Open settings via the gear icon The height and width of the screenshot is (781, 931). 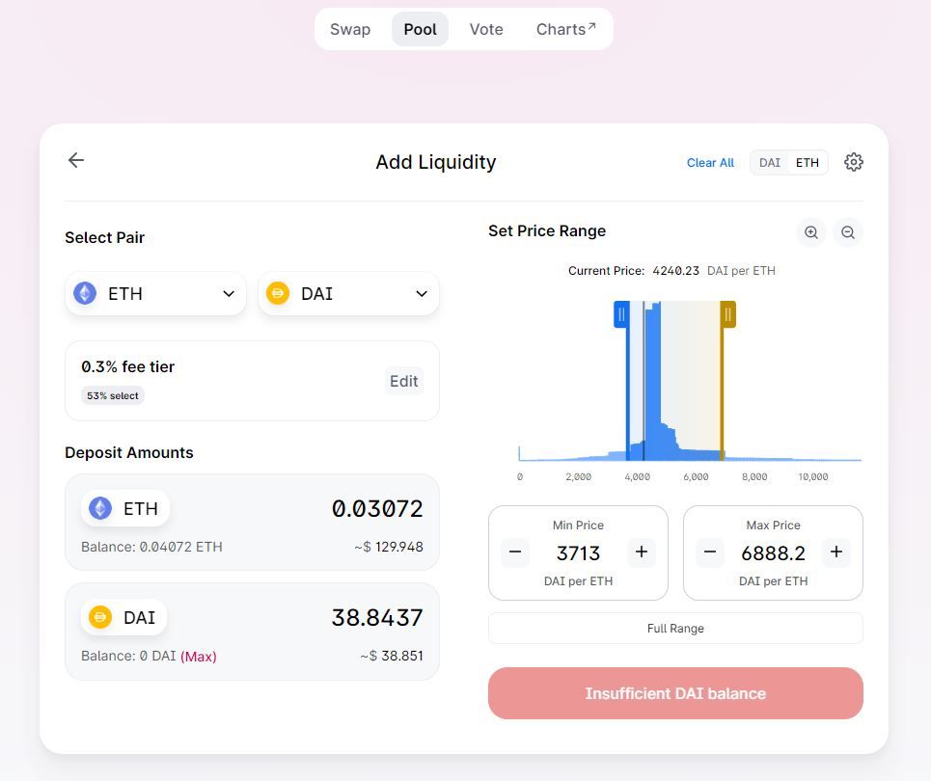click(853, 162)
